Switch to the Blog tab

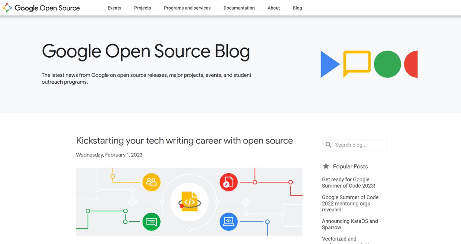pyautogui.click(x=297, y=8)
